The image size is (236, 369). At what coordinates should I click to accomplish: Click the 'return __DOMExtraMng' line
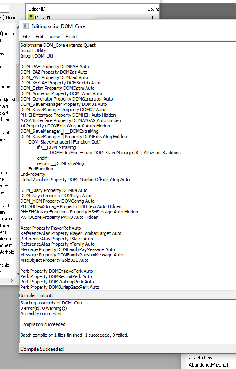click(60, 163)
